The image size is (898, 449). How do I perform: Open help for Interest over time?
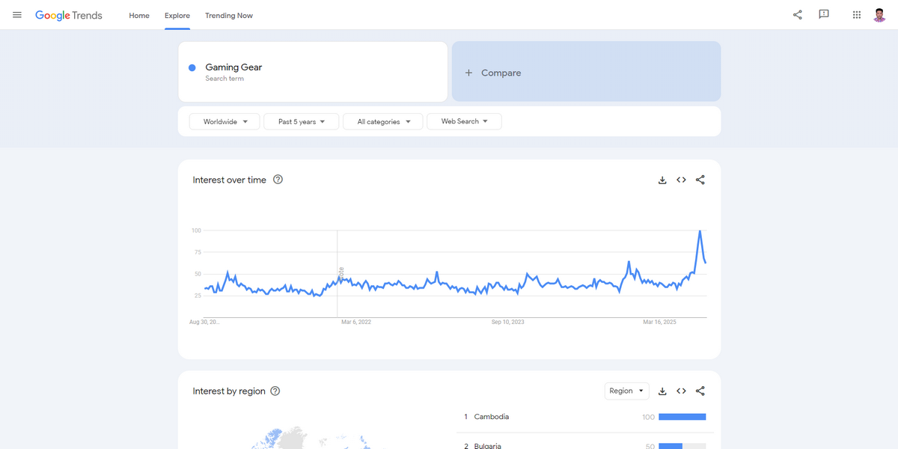click(278, 180)
